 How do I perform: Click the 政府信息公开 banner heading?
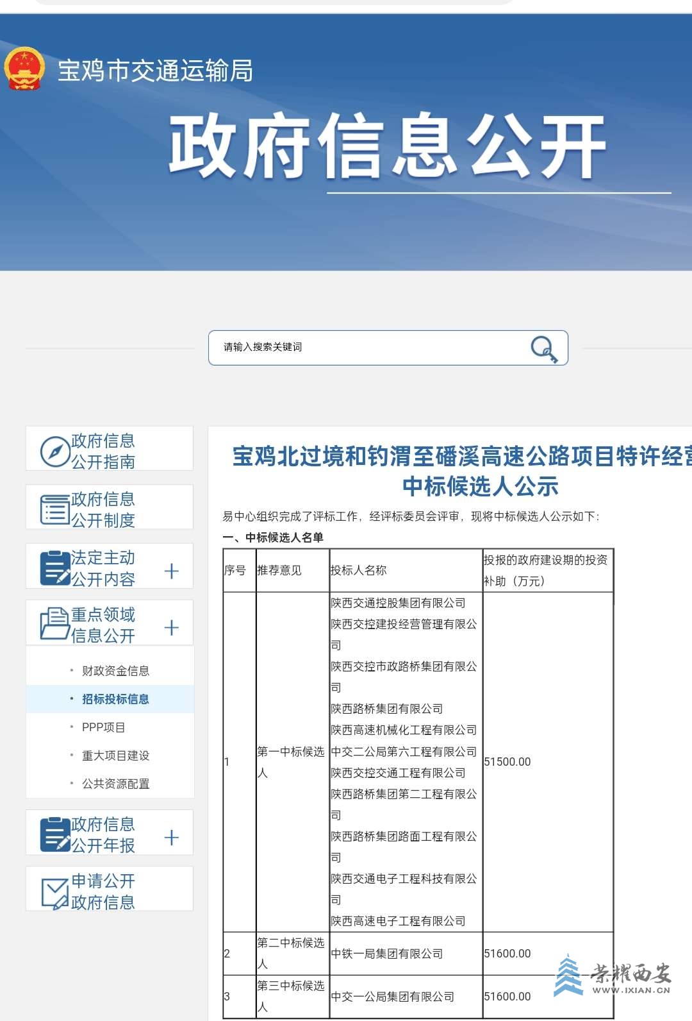coord(388,146)
